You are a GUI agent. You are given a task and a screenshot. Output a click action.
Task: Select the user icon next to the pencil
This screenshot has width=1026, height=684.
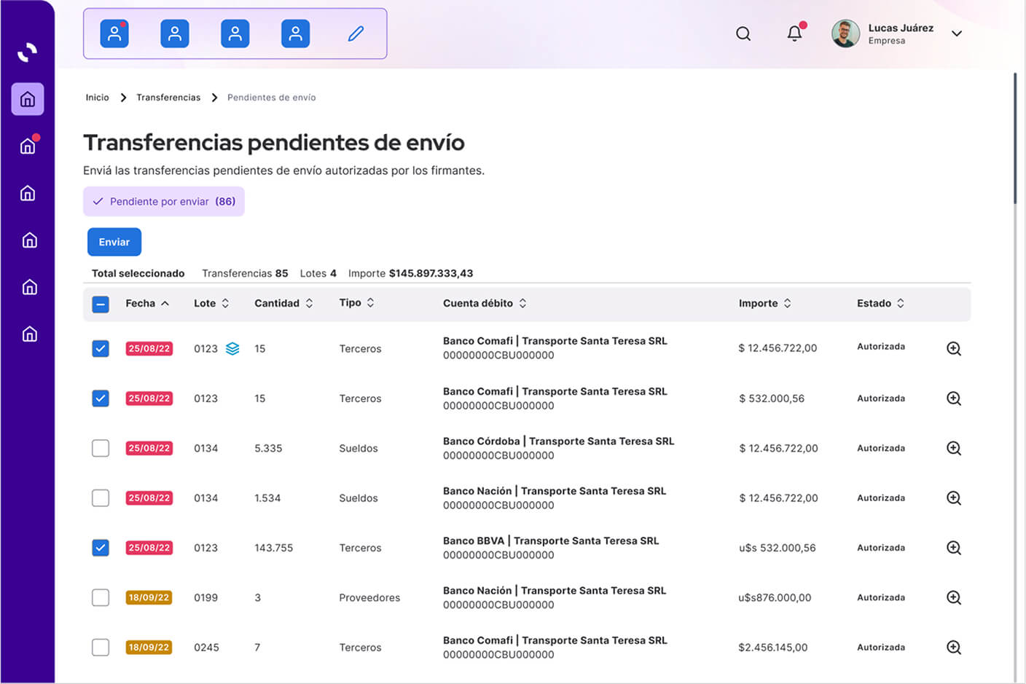[295, 34]
